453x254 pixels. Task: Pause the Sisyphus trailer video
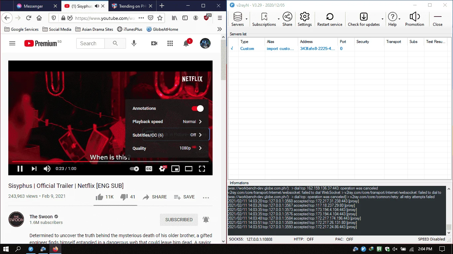click(x=20, y=169)
